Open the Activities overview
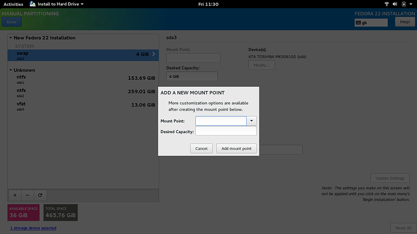The width and height of the screenshot is (417, 234). tap(13, 4)
